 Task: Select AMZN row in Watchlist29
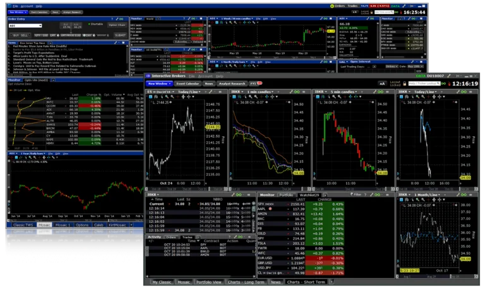pyautogui.click(x=301, y=214)
